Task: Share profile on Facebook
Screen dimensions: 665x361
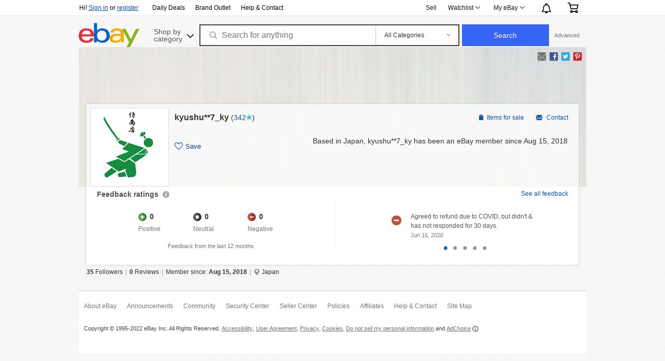Action: point(554,56)
